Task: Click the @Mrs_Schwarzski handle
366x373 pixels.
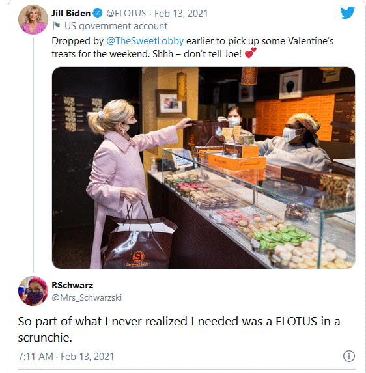Action: (x=87, y=297)
